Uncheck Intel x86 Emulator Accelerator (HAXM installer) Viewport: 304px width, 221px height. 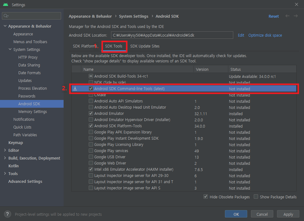[x=91, y=169]
